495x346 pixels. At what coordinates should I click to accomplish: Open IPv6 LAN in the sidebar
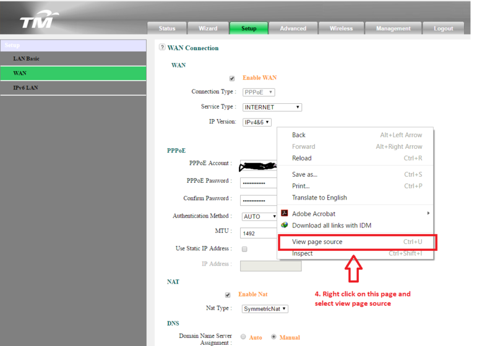[25, 88]
